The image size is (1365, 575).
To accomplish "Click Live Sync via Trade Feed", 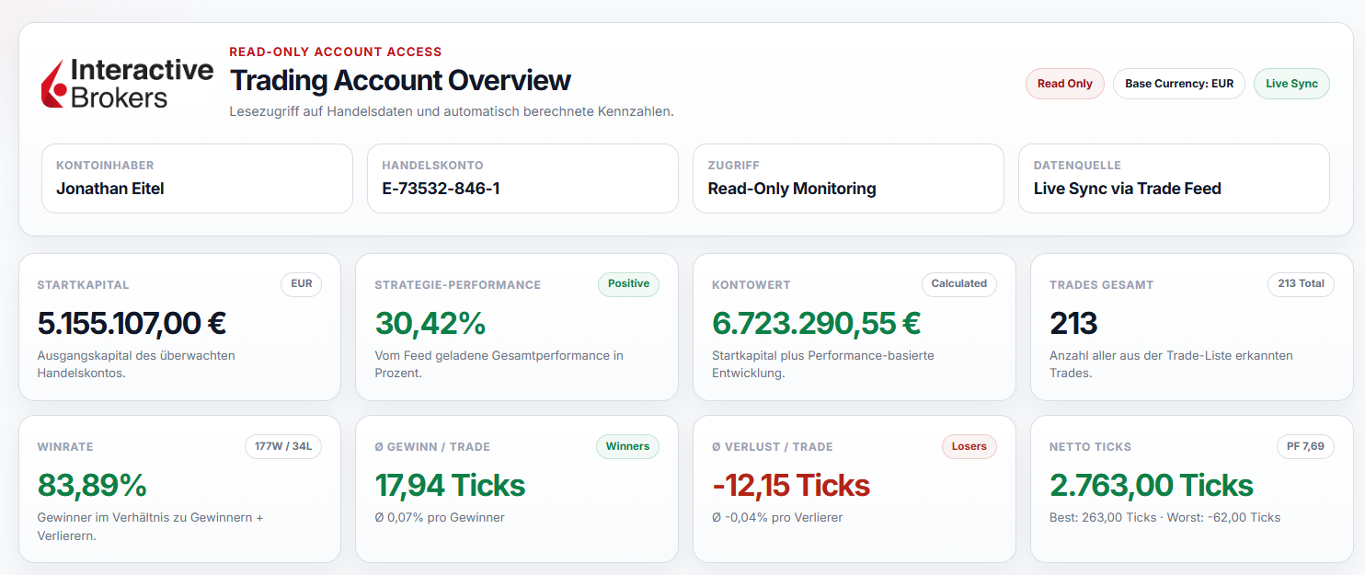I will [x=1128, y=189].
